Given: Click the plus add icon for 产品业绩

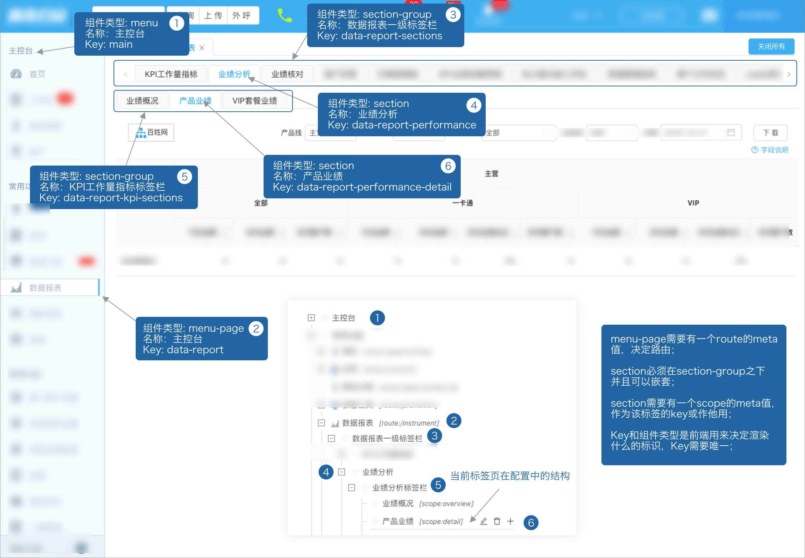Looking at the screenshot, I should tap(510, 521).
